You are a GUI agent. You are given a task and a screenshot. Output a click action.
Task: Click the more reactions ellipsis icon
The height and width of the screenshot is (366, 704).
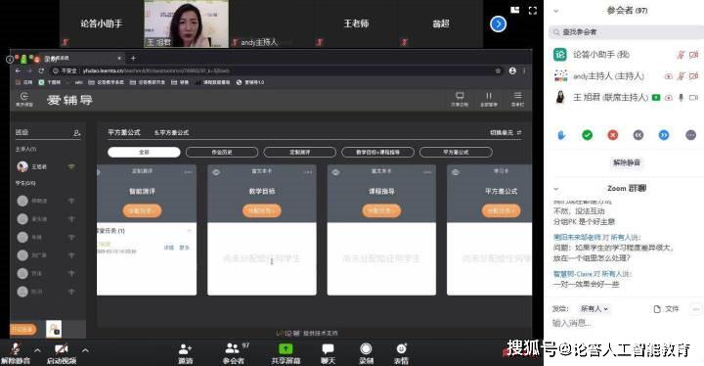tap(690, 135)
